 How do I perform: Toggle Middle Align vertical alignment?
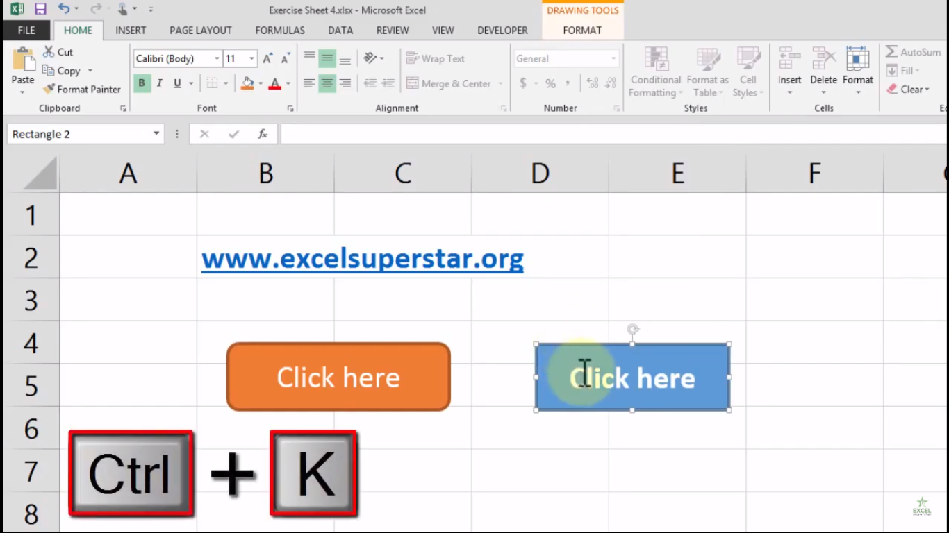(x=327, y=58)
